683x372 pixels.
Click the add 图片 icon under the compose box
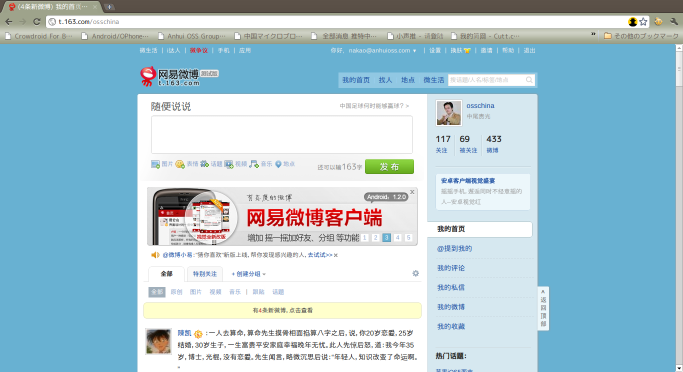click(x=155, y=164)
